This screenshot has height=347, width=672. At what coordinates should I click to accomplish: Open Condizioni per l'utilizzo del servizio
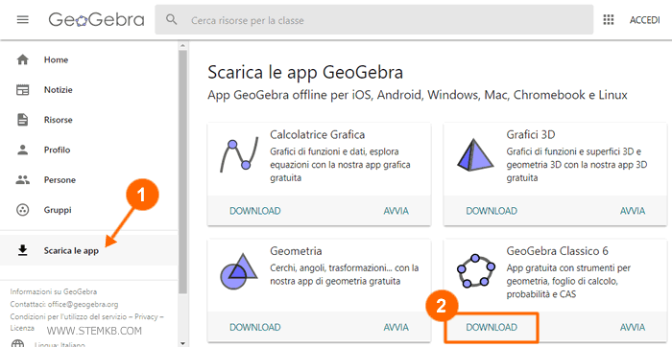68,316
